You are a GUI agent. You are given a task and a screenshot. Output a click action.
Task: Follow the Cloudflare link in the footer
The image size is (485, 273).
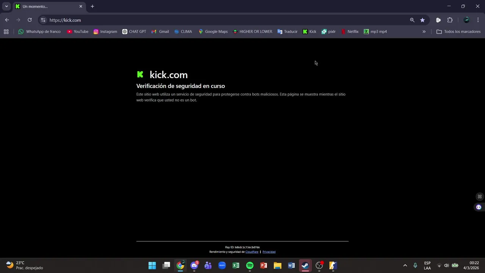click(252, 252)
